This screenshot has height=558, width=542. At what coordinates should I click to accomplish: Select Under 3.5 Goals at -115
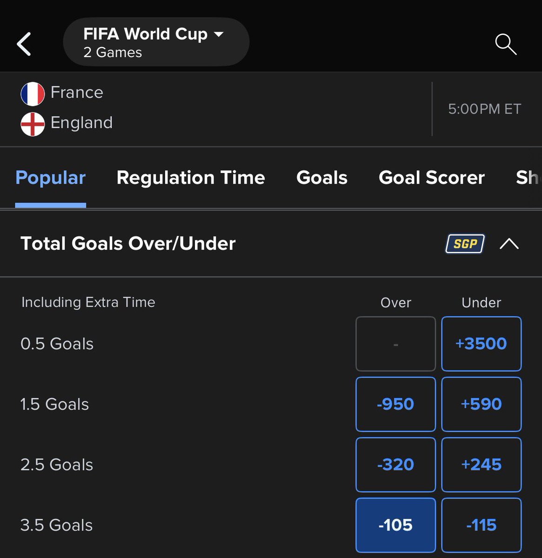tap(482, 525)
